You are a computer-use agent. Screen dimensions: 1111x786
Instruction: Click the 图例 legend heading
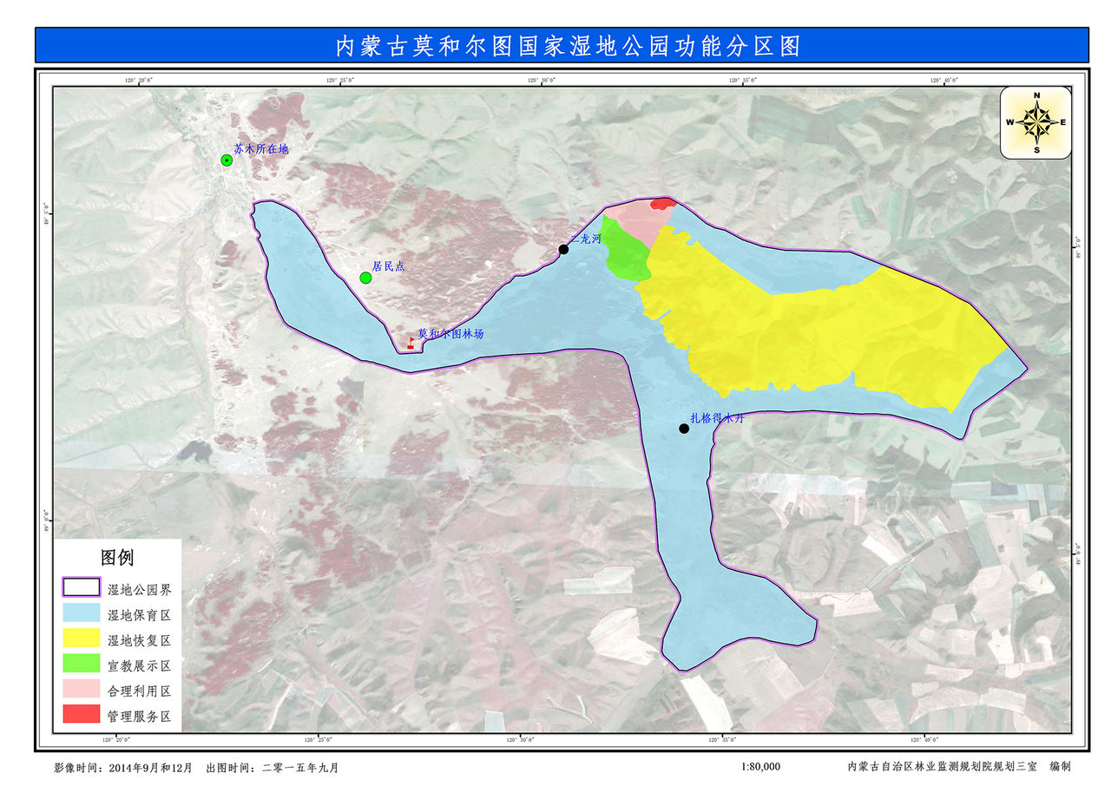117,557
